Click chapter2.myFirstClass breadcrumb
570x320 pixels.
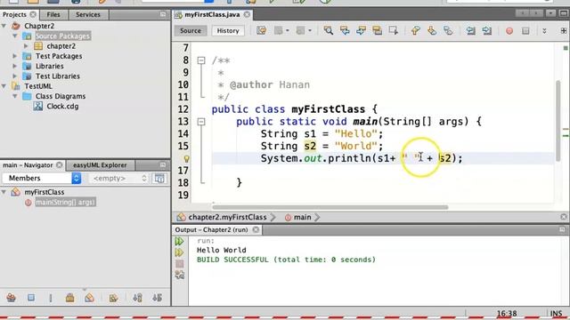click(227, 217)
